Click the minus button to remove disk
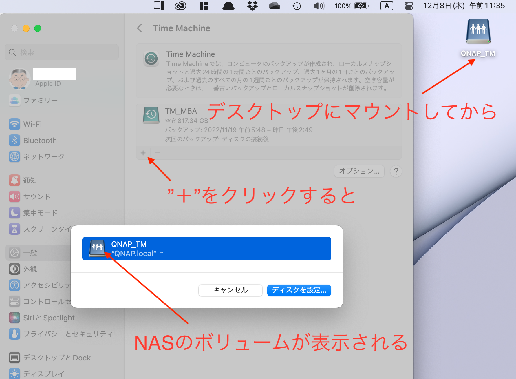 158,153
